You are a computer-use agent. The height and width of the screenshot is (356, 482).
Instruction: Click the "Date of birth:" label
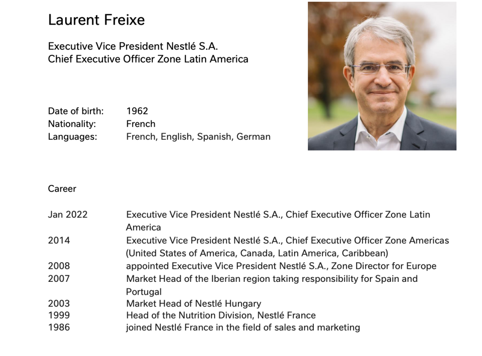tap(76, 111)
